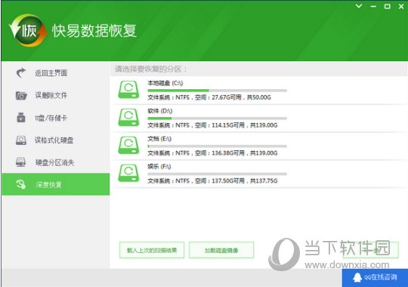Image resolution: width=408 pixels, height=287 pixels.
Task: Select the 文档 (E:\) partition label
Action: (x=159, y=139)
